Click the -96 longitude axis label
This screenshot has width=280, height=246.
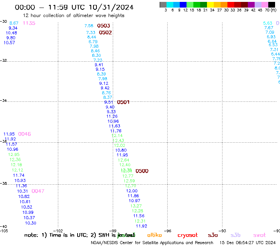tap(168, 231)
